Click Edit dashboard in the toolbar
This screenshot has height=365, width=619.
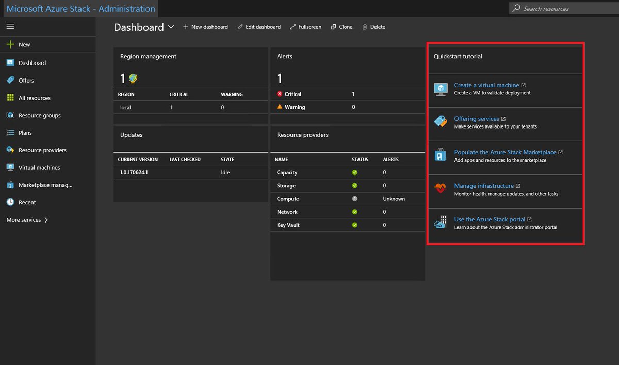click(x=259, y=27)
